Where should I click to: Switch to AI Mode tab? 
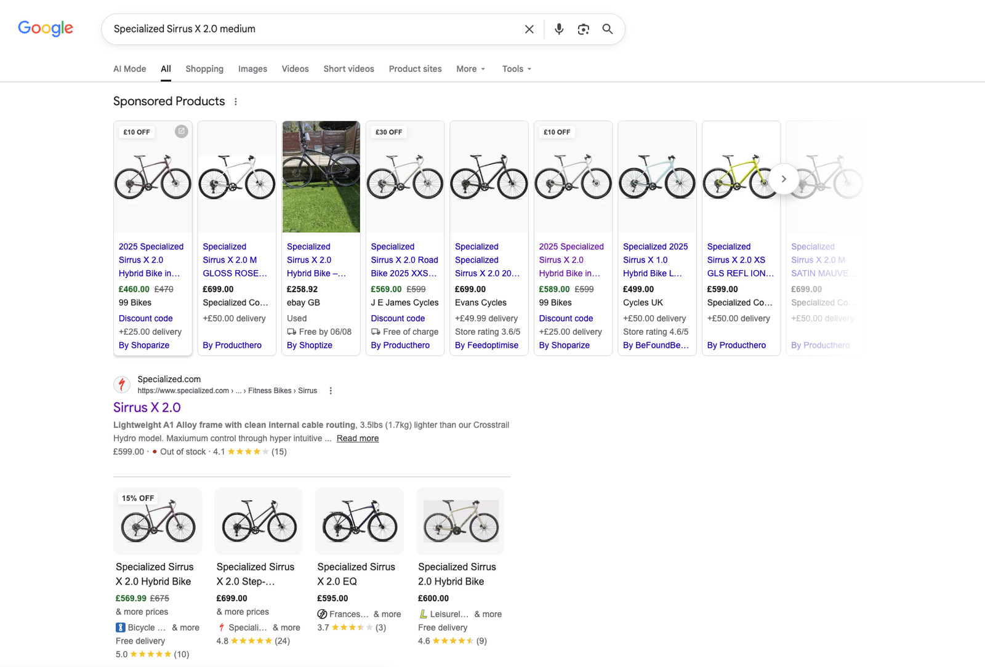(129, 69)
